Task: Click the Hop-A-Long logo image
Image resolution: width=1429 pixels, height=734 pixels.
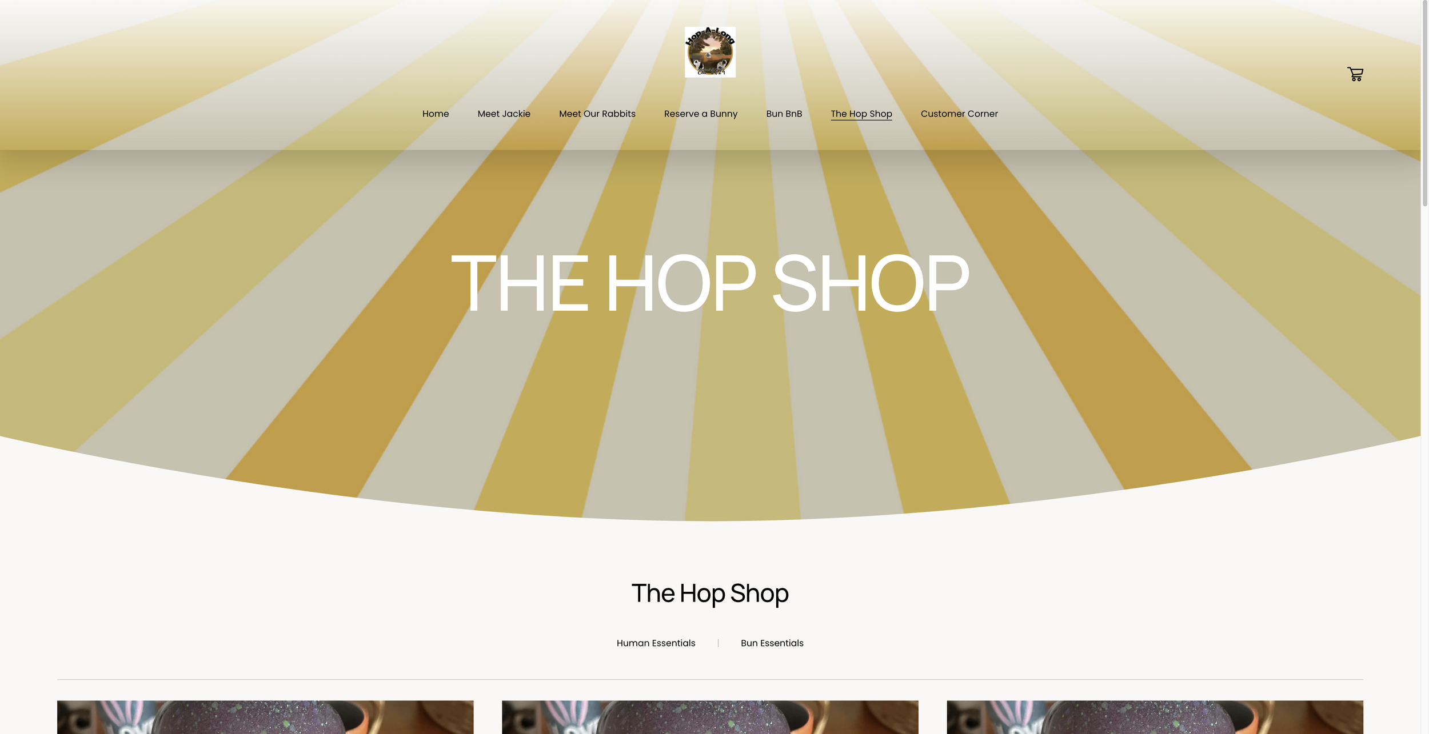Action: (x=710, y=52)
